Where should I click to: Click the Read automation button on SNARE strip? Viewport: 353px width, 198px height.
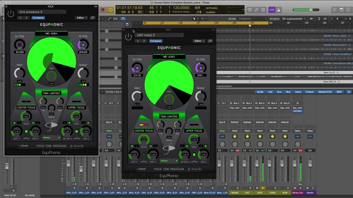point(235,131)
